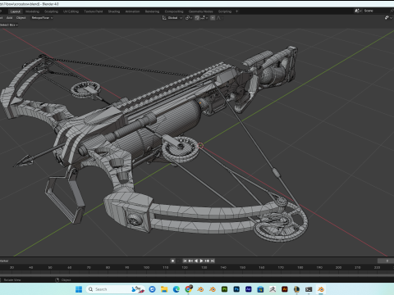394x295 pixels.
Task: Jump to the timeline start frame
Action: click(185, 261)
